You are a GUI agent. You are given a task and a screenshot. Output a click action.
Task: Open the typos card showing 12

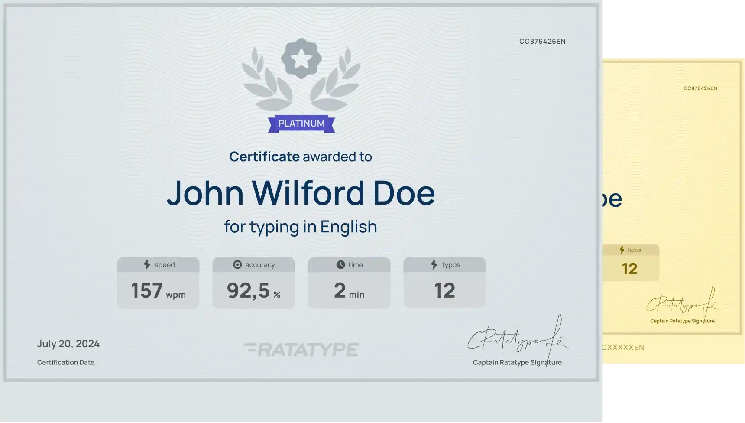tap(444, 282)
